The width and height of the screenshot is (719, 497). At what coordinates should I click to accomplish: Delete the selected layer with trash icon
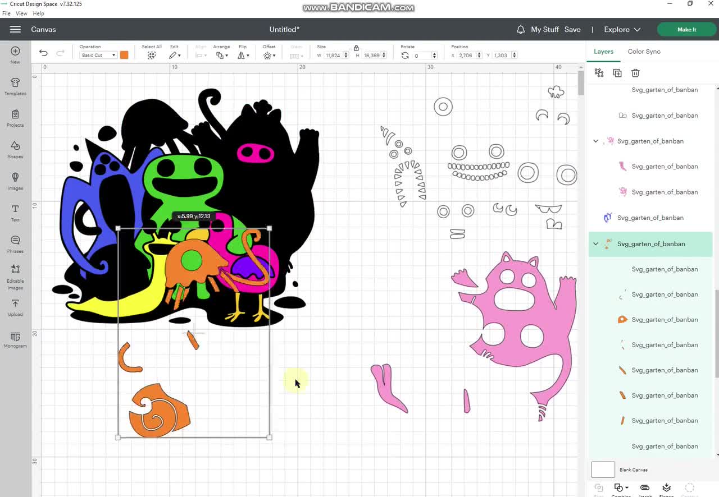click(635, 73)
